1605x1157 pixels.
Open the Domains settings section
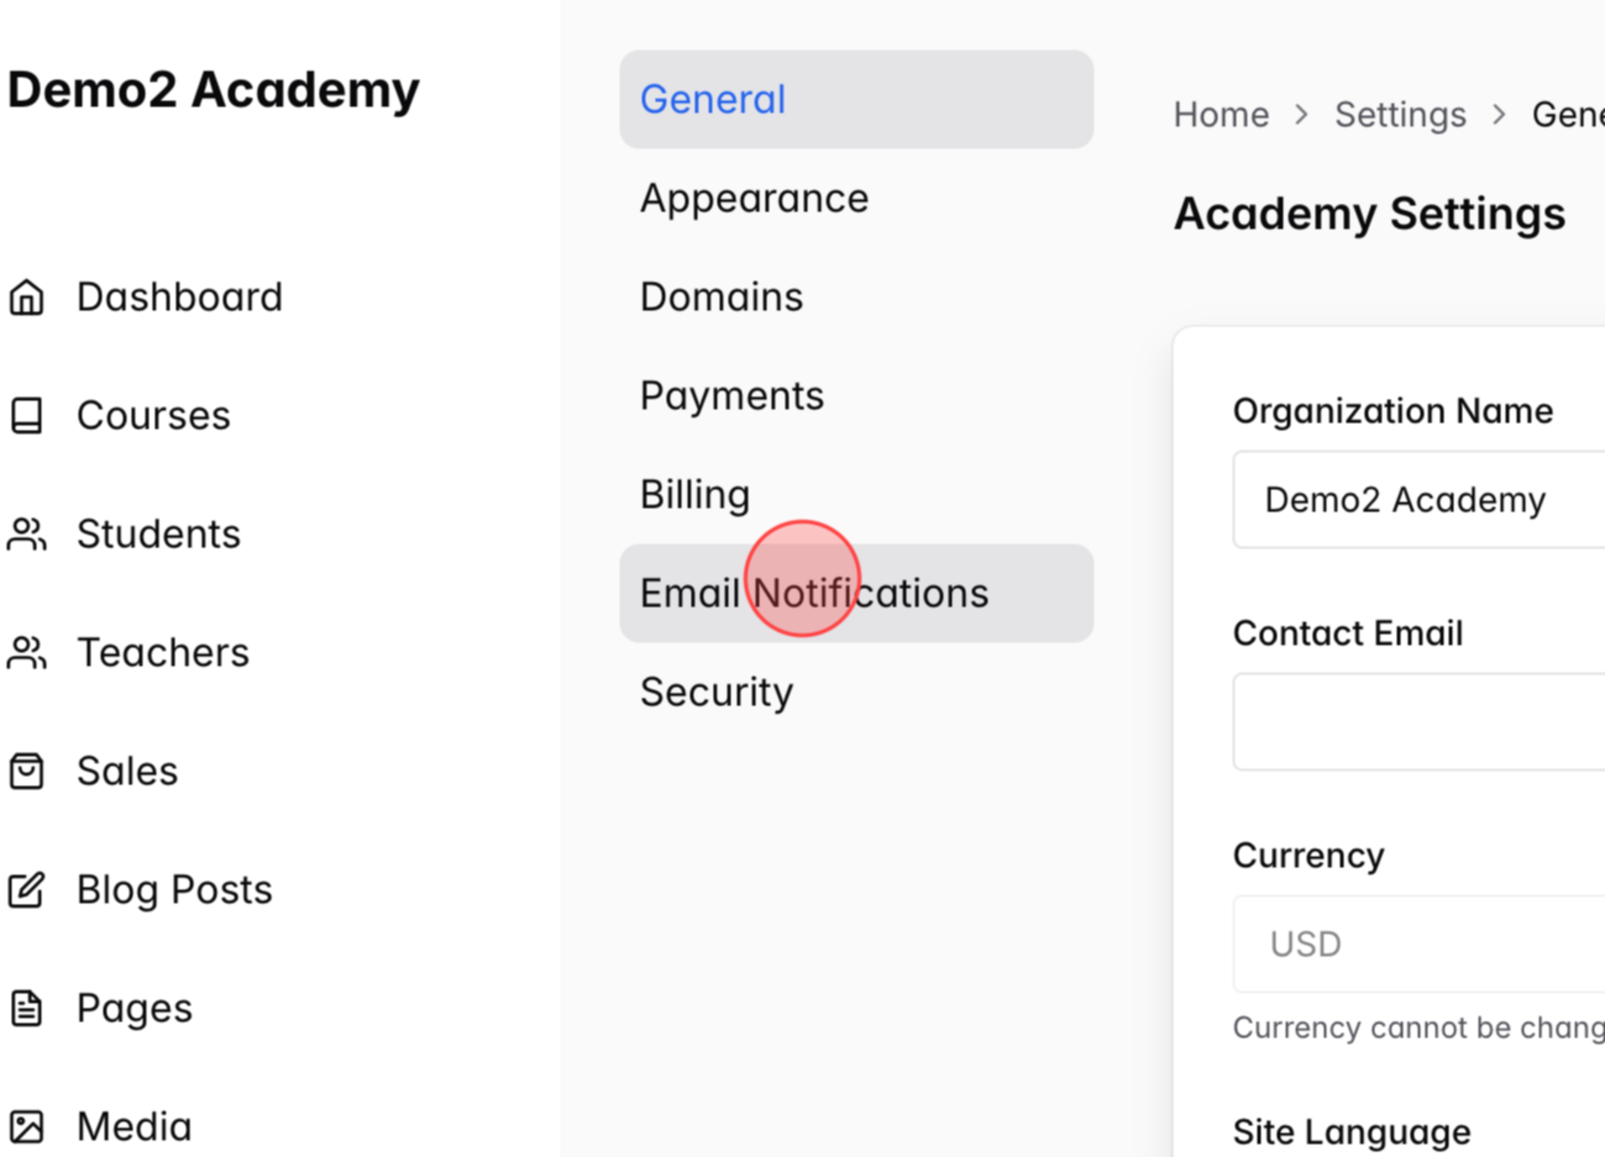[x=721, y=297]
